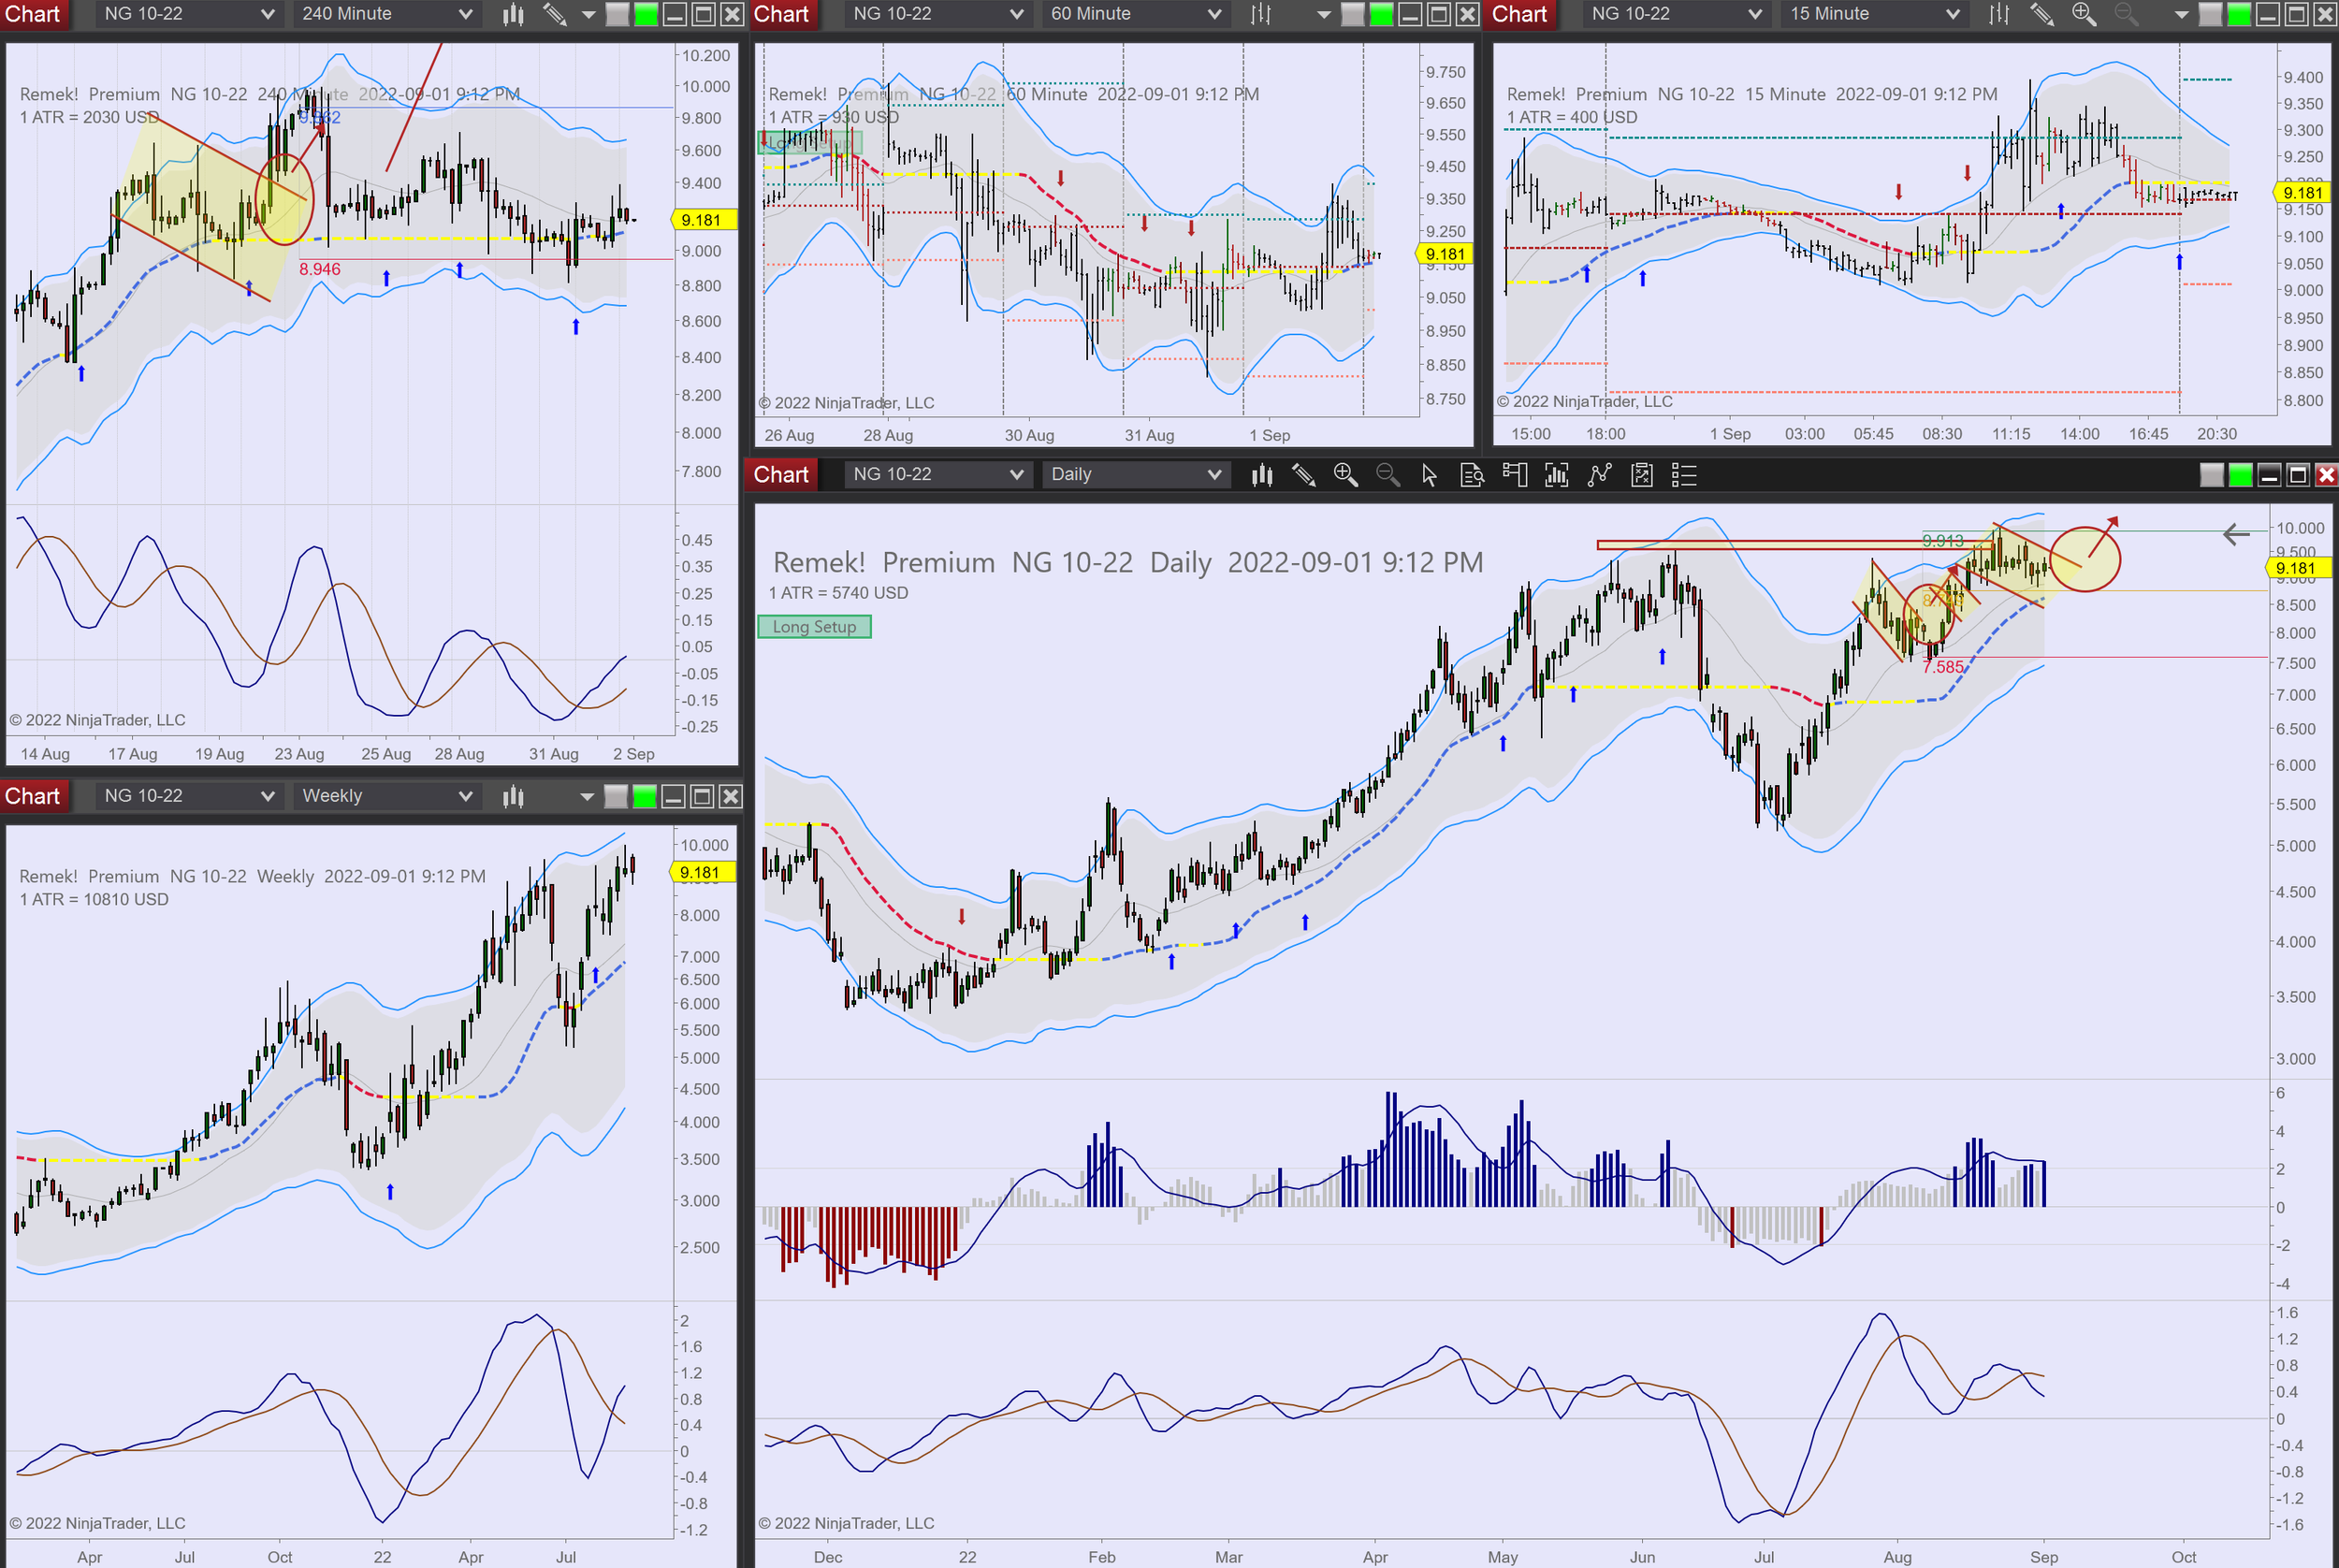Select the cursor pointer tool in Daily chart
Screen dimensions: 2339x1568
pos(1429,475)
